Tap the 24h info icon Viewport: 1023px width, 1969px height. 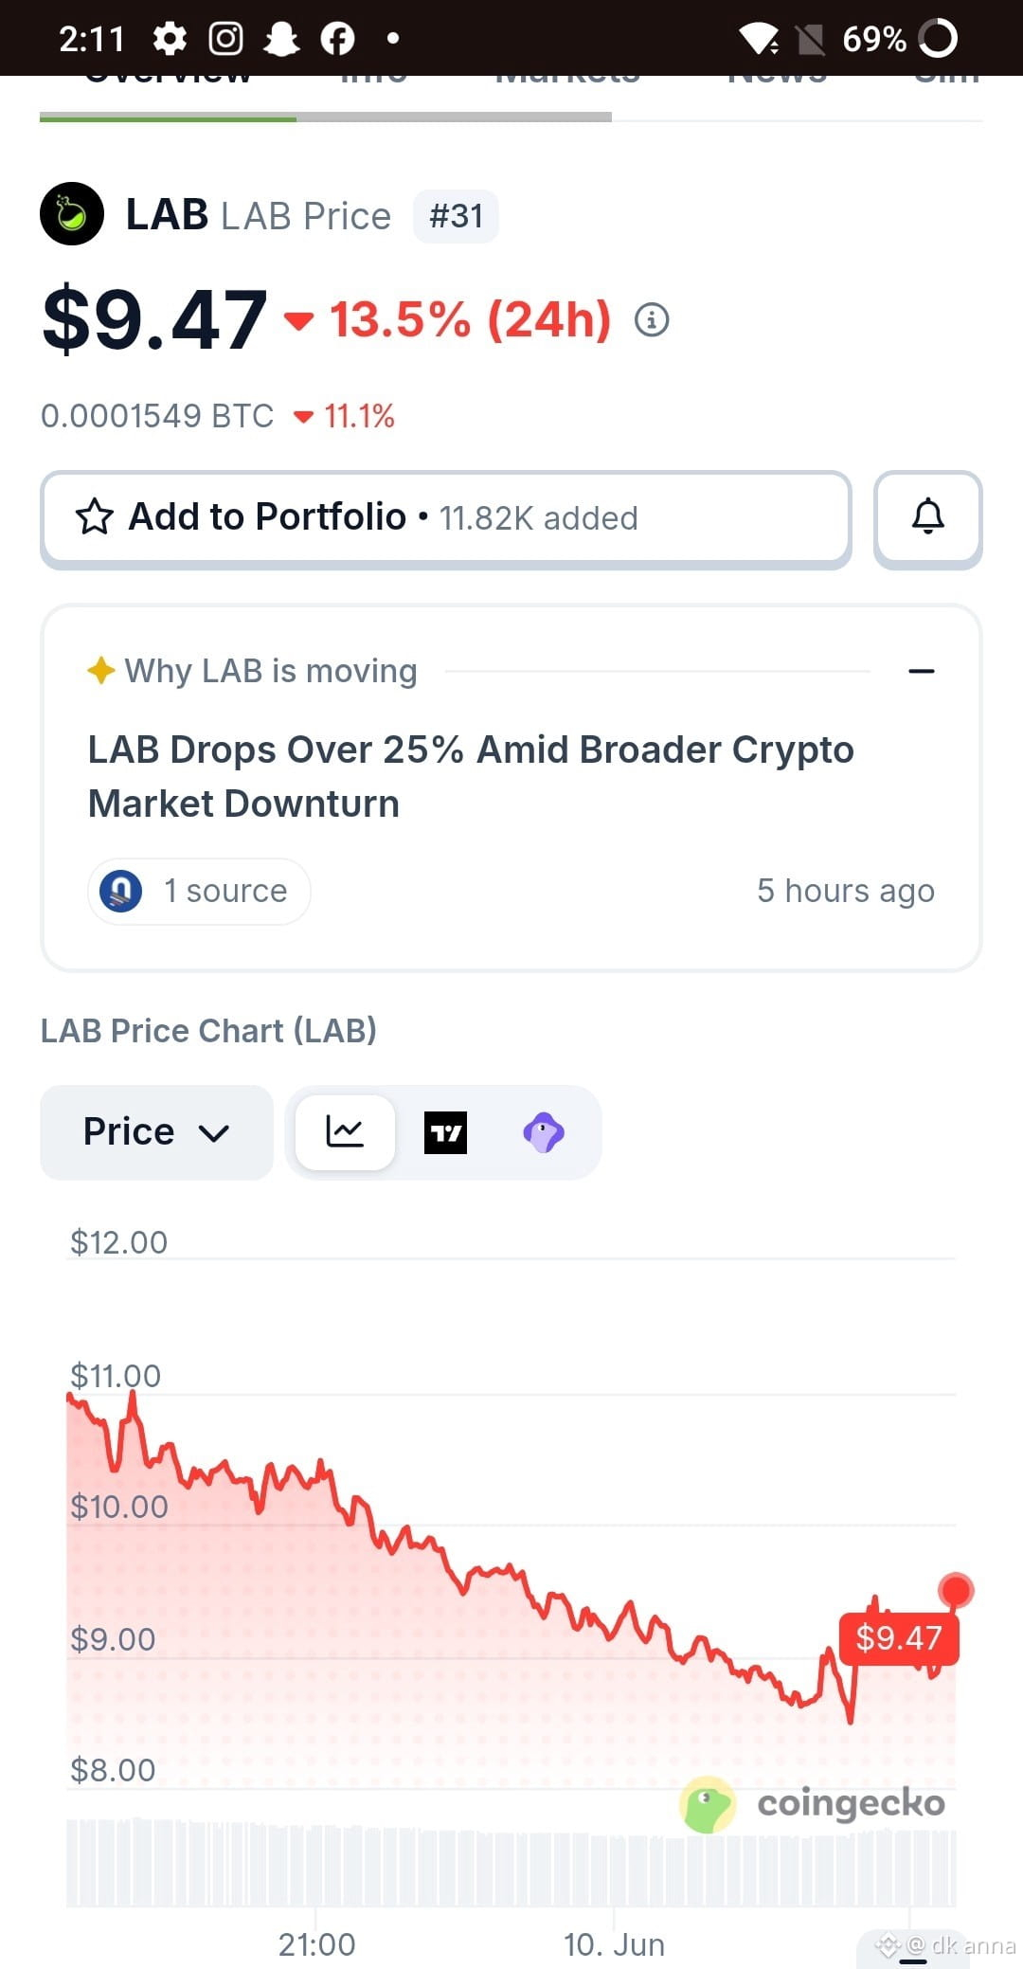652,320
